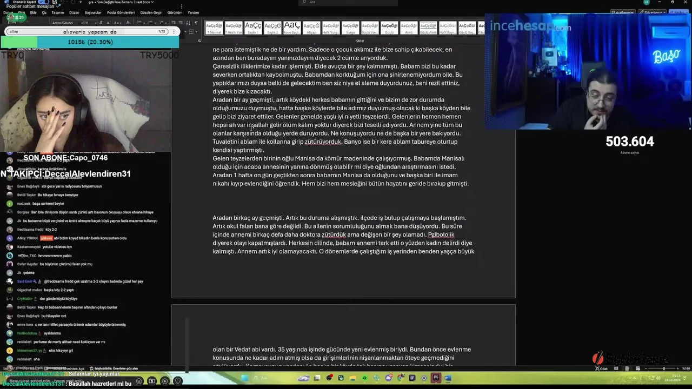This screenshot has height=389, width=692.
Task: Click the heart icon in chat bar
Action: click(x=178, y=381)
